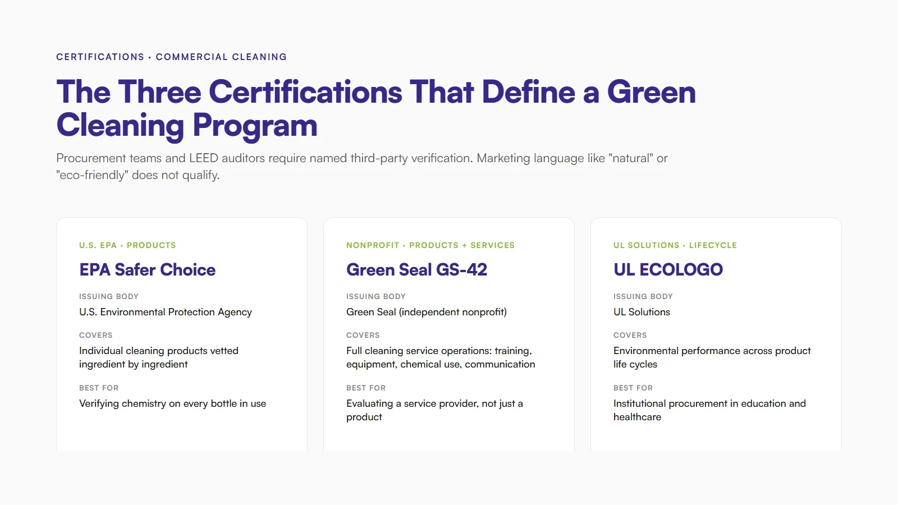Image resolution: width=898 pixels, height=505 pixels.
Task: Select the 'EPA Safer Choice' card title
Action: click(x=147, y=270)
